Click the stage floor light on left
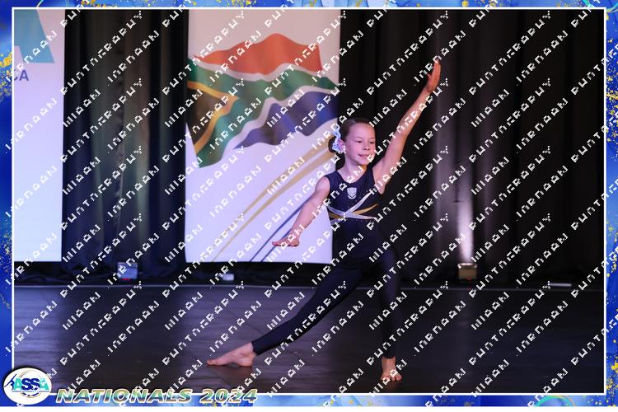This screenshot has width=618, height=412. pos(127,271)
